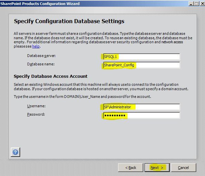This screenshot has height=176, width=205.
Task: Click the 'Database name:' label
Action: [41, 64]
